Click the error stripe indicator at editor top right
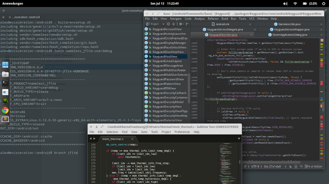This screenshot has height=184, width=329. coord(322,40)
